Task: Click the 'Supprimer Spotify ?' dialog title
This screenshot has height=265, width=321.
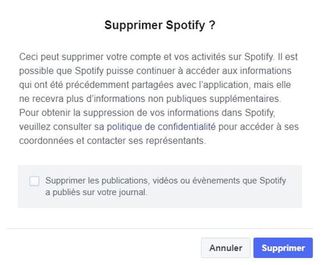Action: [x=160, y=25]
